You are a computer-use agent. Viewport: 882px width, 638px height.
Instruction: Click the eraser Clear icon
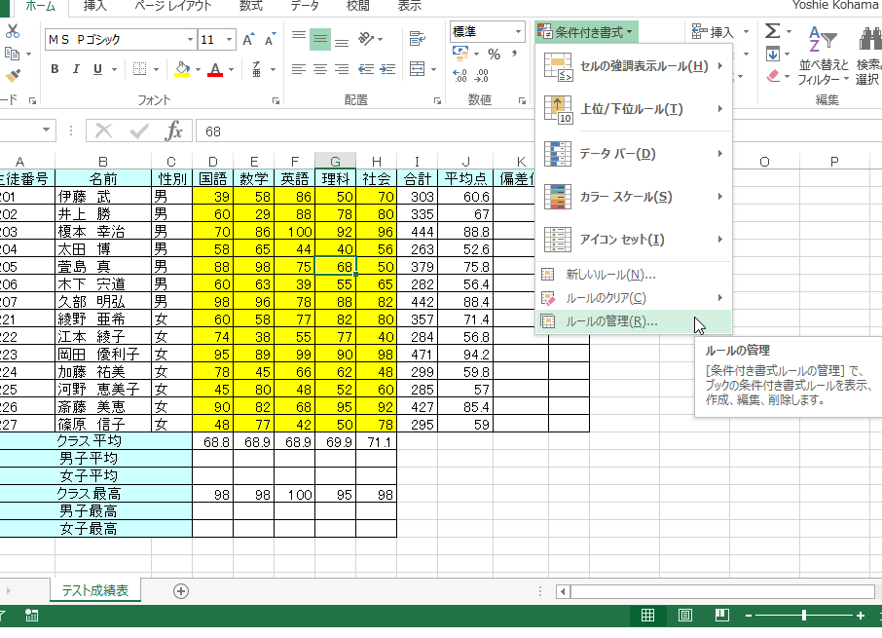tap(773, 74)
